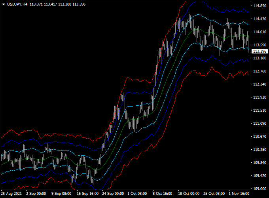Click the current price tag 113.396
Screen dimensions: 269x198
[260, 51]
